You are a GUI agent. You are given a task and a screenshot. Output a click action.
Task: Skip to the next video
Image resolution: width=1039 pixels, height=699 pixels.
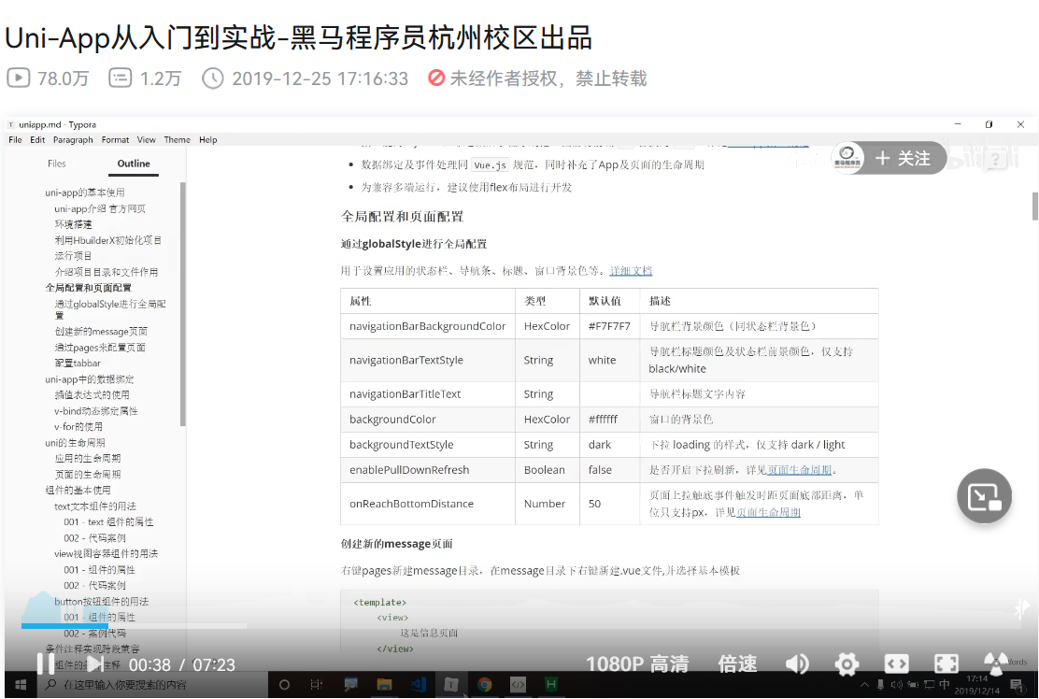coord(94,663)
